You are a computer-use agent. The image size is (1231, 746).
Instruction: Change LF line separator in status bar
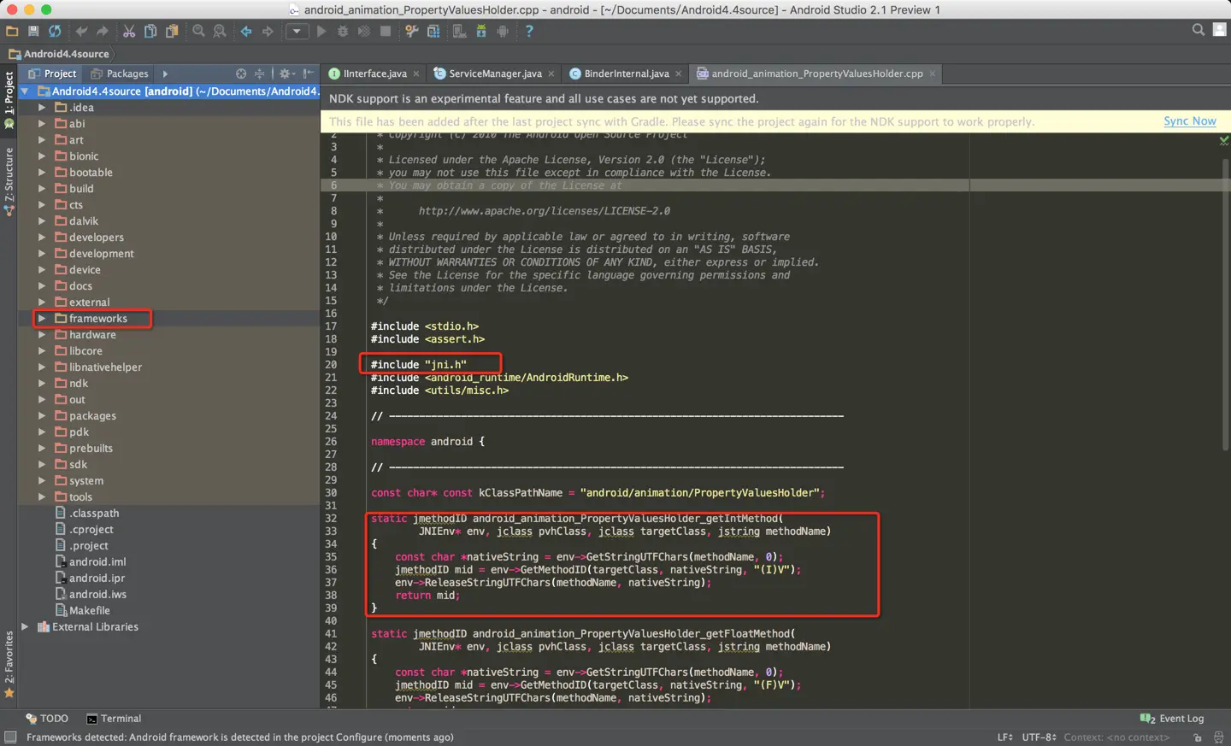pos(1004,737)
